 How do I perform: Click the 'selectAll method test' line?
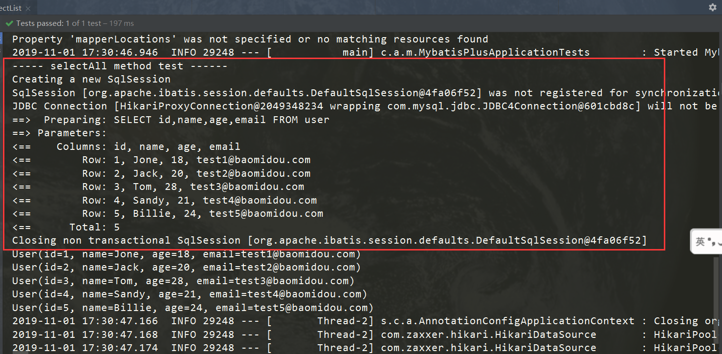(x=120, y=66)
